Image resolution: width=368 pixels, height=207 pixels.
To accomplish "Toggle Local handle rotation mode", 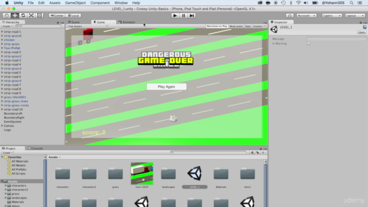I will pos(74,16).
